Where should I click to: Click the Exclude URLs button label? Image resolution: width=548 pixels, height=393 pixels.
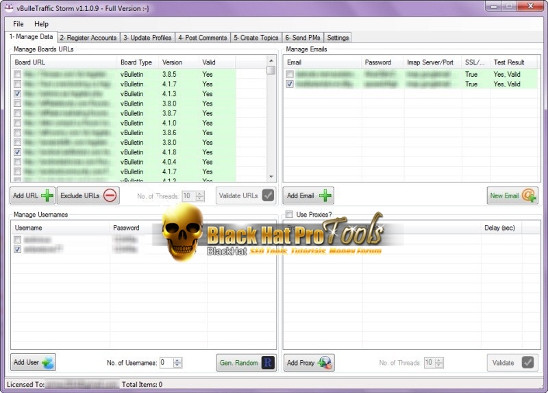point(80,195)
